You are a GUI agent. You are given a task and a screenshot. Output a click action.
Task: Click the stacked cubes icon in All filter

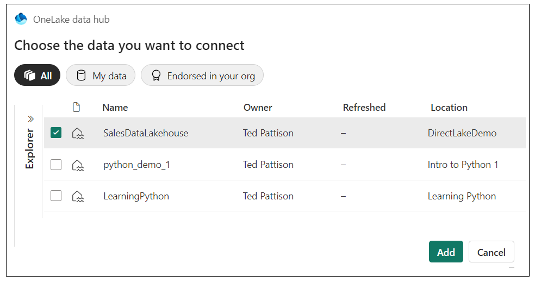pyautogui.click(x=30, y=76)
